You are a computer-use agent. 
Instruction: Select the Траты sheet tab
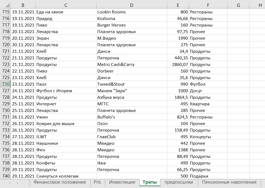pyautogui.click(x=150, y=182)
